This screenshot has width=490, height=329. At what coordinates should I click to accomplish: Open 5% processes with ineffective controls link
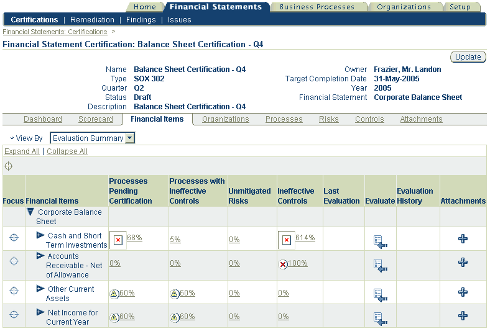pyautogui.click(x=175, y=240)
